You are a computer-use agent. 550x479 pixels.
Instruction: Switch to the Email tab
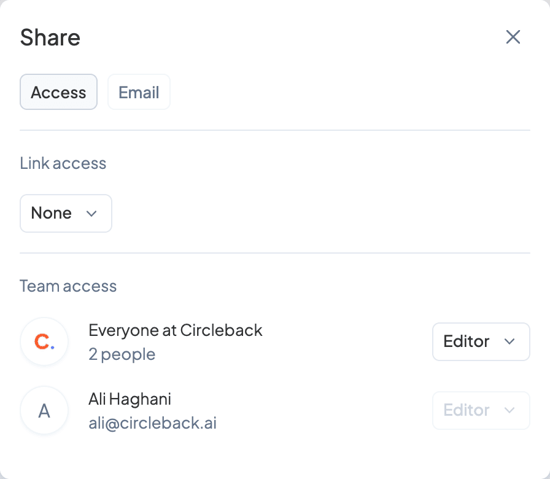(x=139, y=92)
